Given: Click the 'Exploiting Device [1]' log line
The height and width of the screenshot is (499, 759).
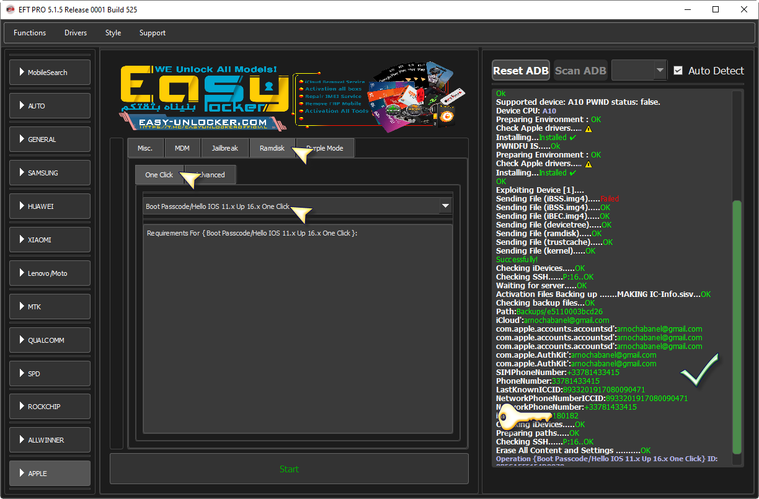Looking at the screenshot, I should pos(540,190).
